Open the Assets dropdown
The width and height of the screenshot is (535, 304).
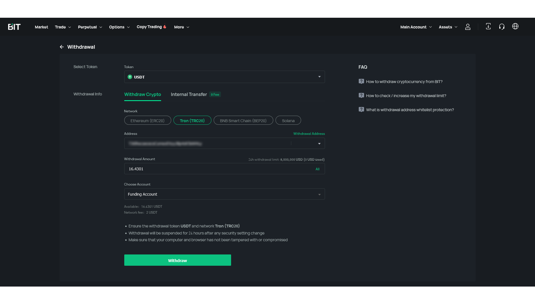point(448,27)
